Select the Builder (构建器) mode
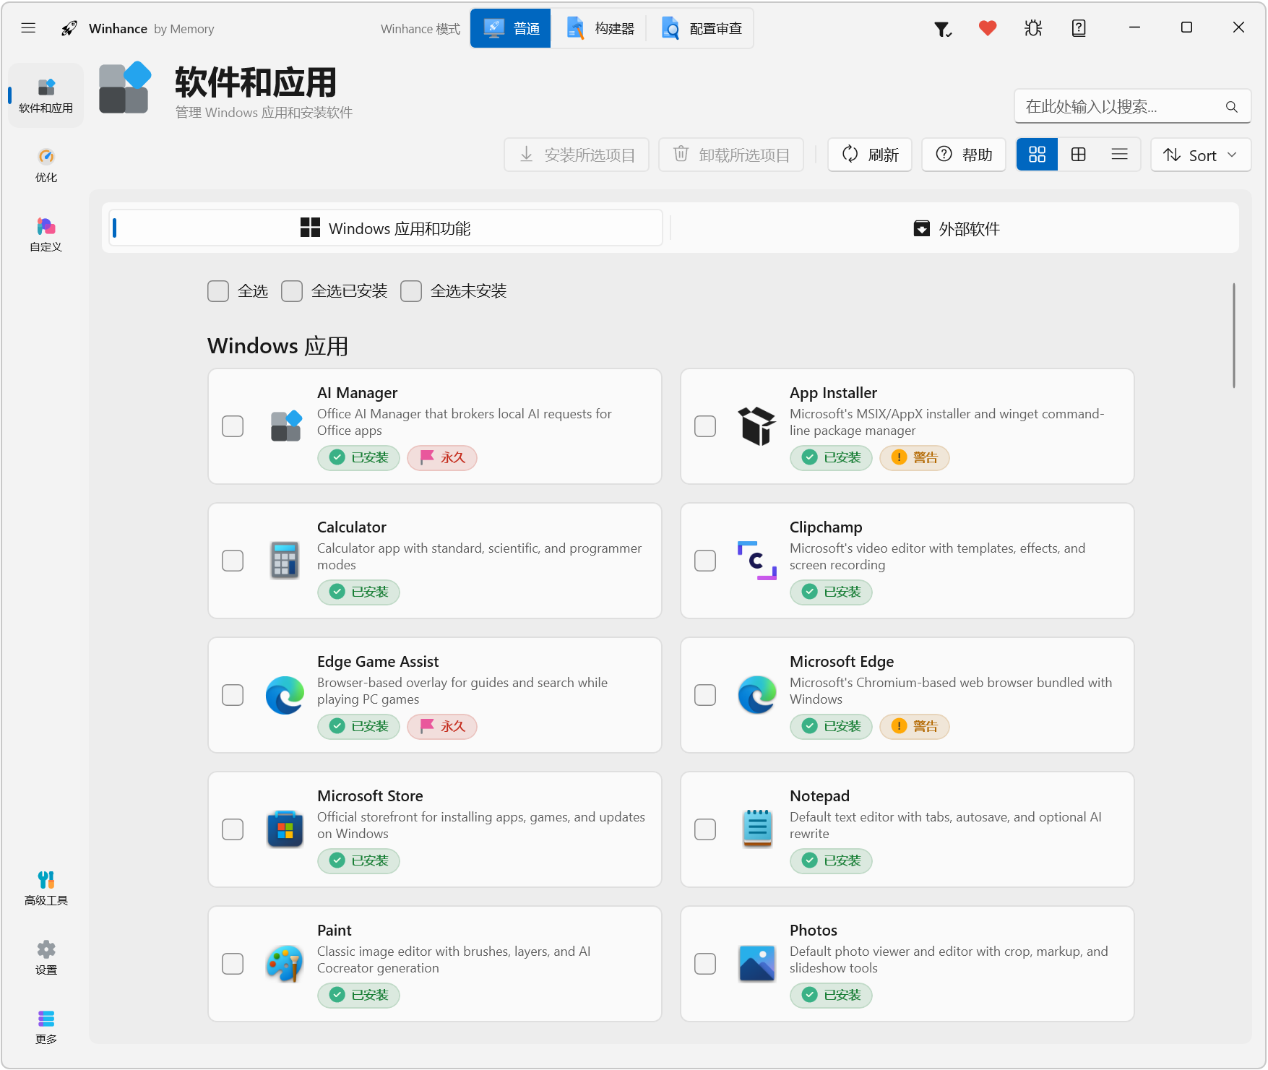 point(600,28)
